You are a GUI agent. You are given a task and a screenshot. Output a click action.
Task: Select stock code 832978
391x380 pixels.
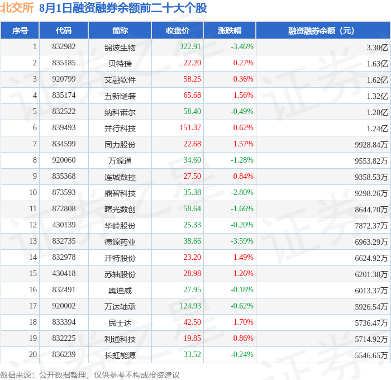pyautogui.click(x=64, y=258)
